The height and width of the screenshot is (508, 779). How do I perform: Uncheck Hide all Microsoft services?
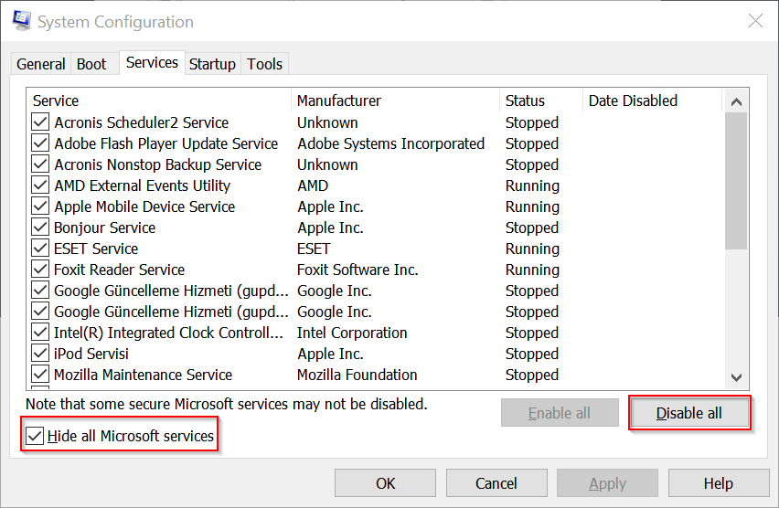pos(35,437)
